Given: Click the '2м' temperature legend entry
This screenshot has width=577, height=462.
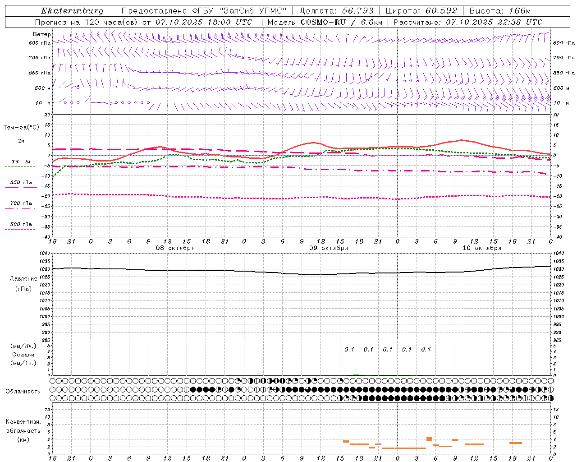Looking at the screenshot, I should coord(21,141).
